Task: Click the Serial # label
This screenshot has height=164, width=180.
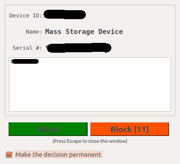Action: tap(27, 48)
